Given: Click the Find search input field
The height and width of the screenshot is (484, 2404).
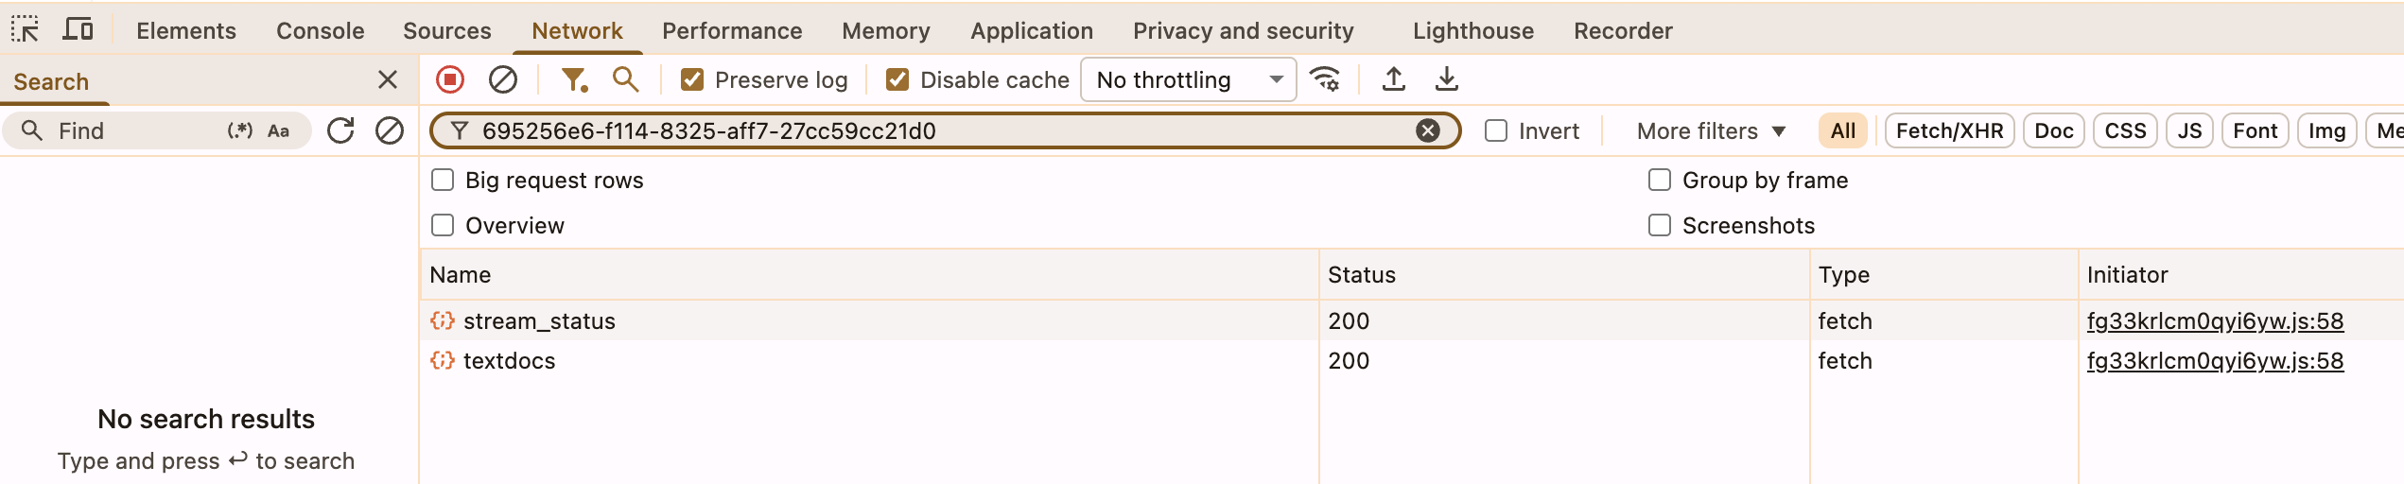Looking at the screenshot, I should (132, 130).
